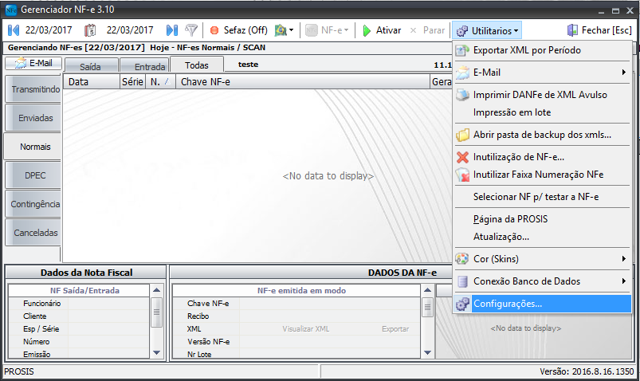640x381 pixels.
Task: Click the printer icon for DANFe
Action: click(462, 95)
